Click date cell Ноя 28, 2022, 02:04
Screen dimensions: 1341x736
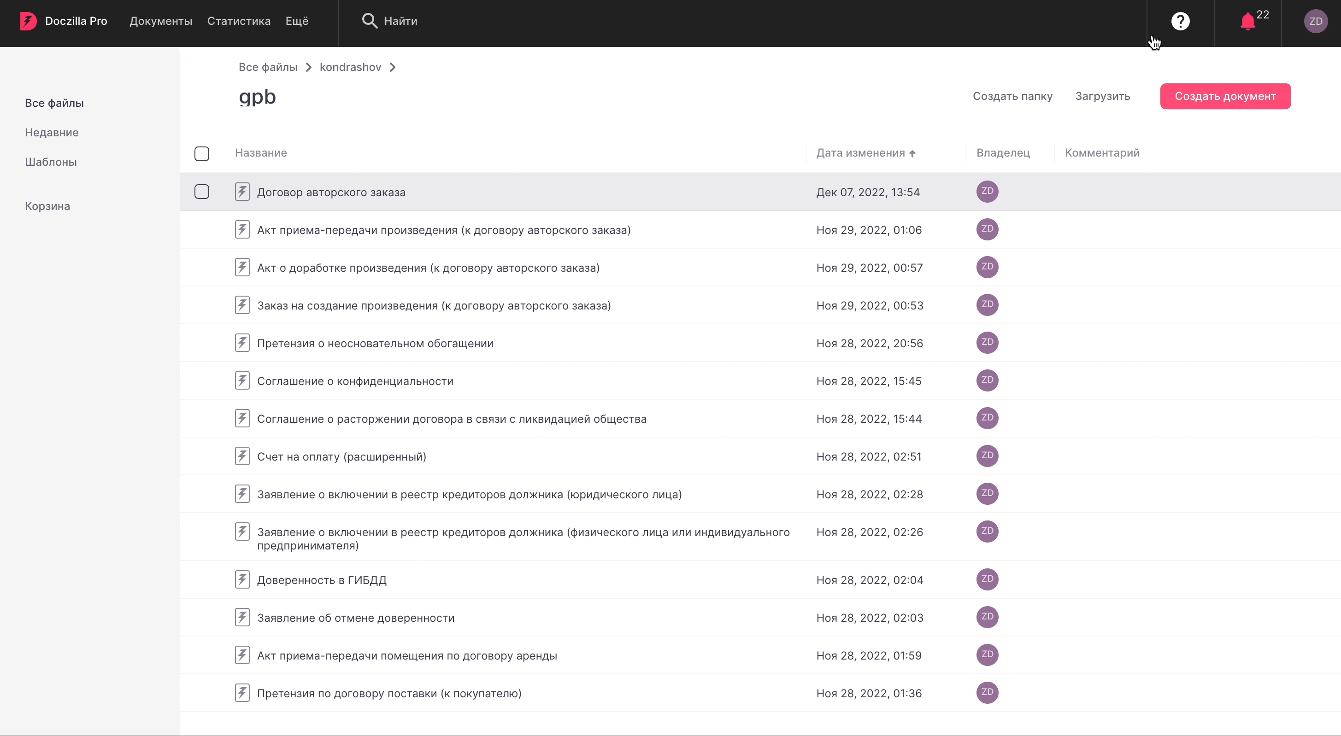tap(870, 580)
